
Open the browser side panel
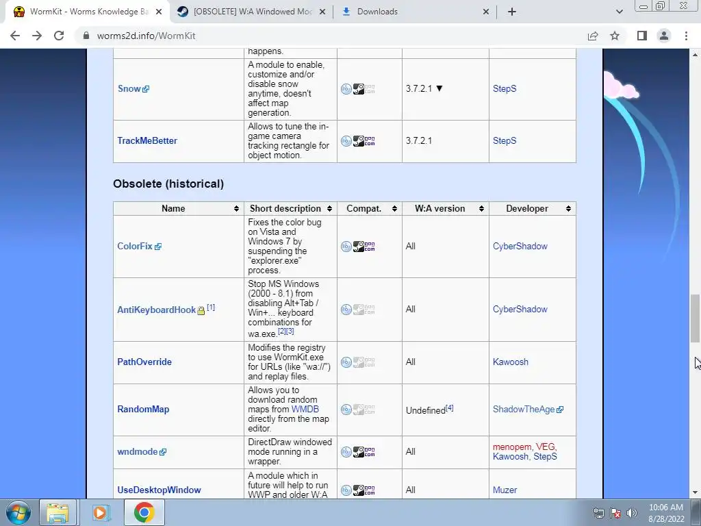[x=642, y=36]
